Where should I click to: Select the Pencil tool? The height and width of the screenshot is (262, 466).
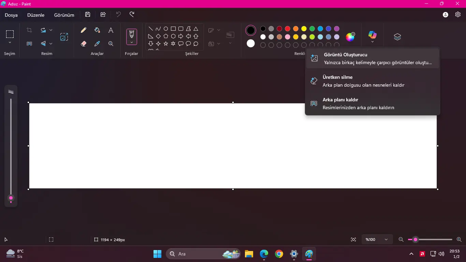[84, 30]
